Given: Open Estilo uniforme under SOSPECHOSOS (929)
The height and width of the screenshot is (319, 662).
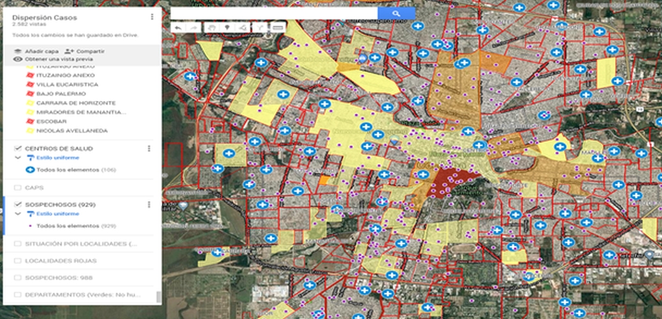Looking at the screenshot, I should 58,214.
